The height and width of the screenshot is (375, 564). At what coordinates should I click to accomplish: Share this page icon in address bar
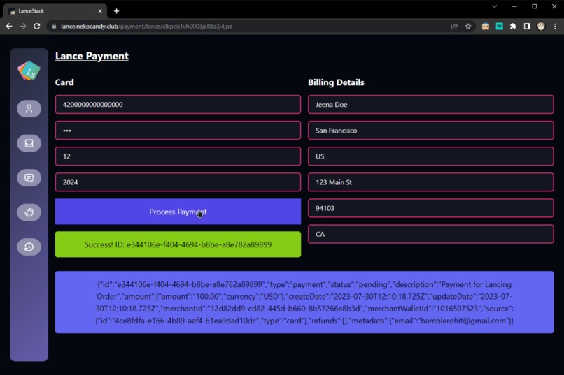(x=454, y=27)
